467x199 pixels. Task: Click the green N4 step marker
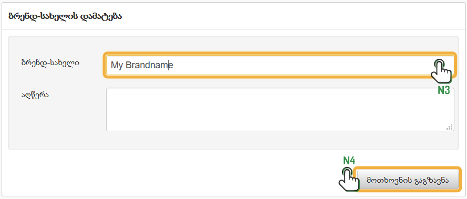coord(349,161)
